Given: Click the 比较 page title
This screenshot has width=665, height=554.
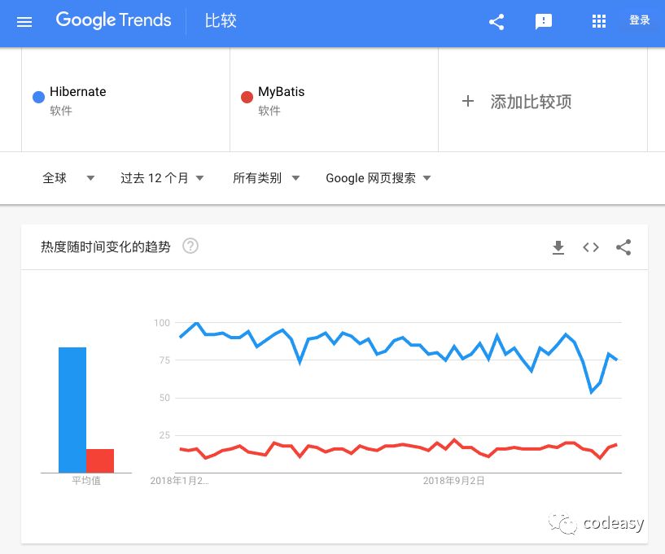Looking at the screenshot, I should click(x=220, y=22).
